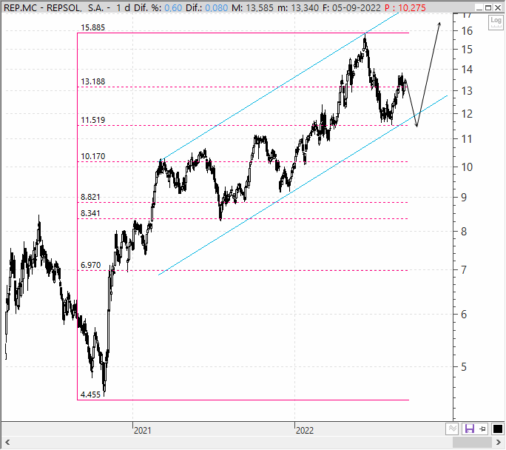Click the 15 value on price axis
Image resolution: width=506 pixels, height=450 pixels.
(467, 50)
